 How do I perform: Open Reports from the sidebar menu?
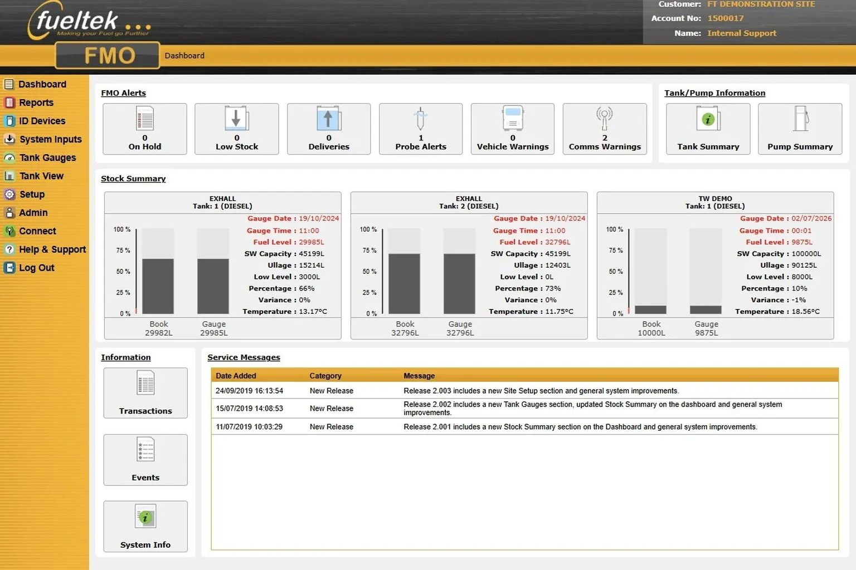[36, 102]
